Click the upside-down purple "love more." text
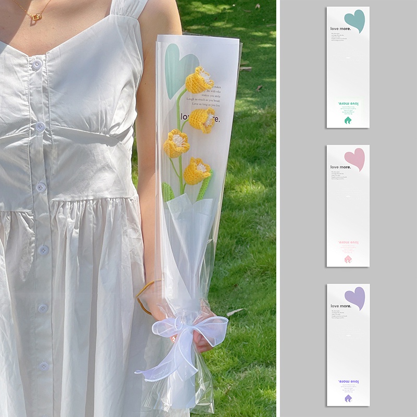Screen dimensions: 417x417 pos(348,382)
